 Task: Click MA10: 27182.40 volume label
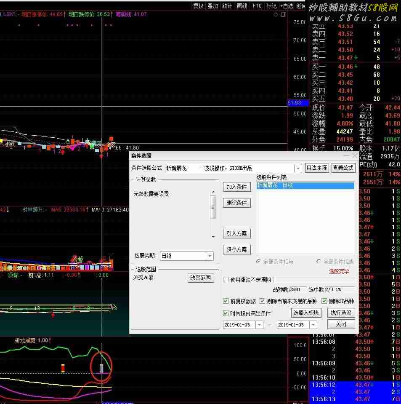[x=110, y=210]
